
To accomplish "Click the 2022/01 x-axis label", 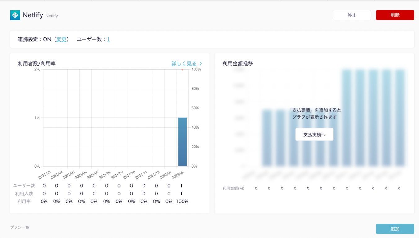I will pos(166,175).
